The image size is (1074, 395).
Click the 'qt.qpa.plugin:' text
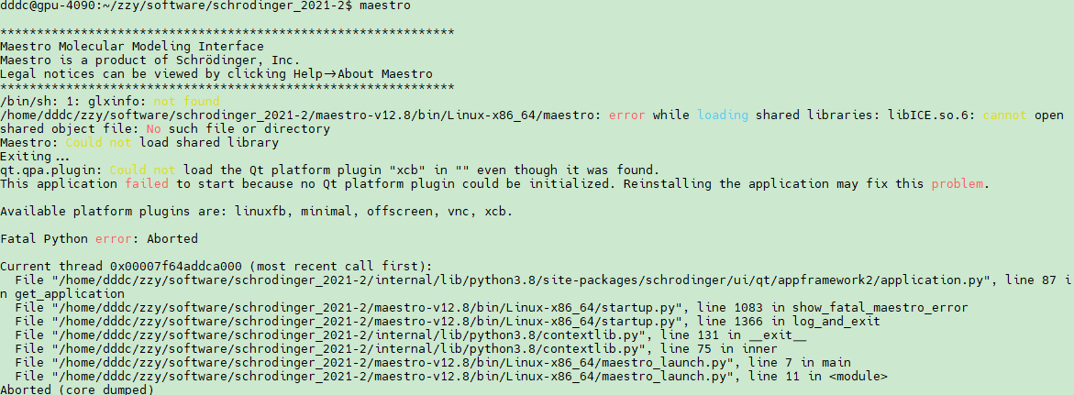click(51, 170)
